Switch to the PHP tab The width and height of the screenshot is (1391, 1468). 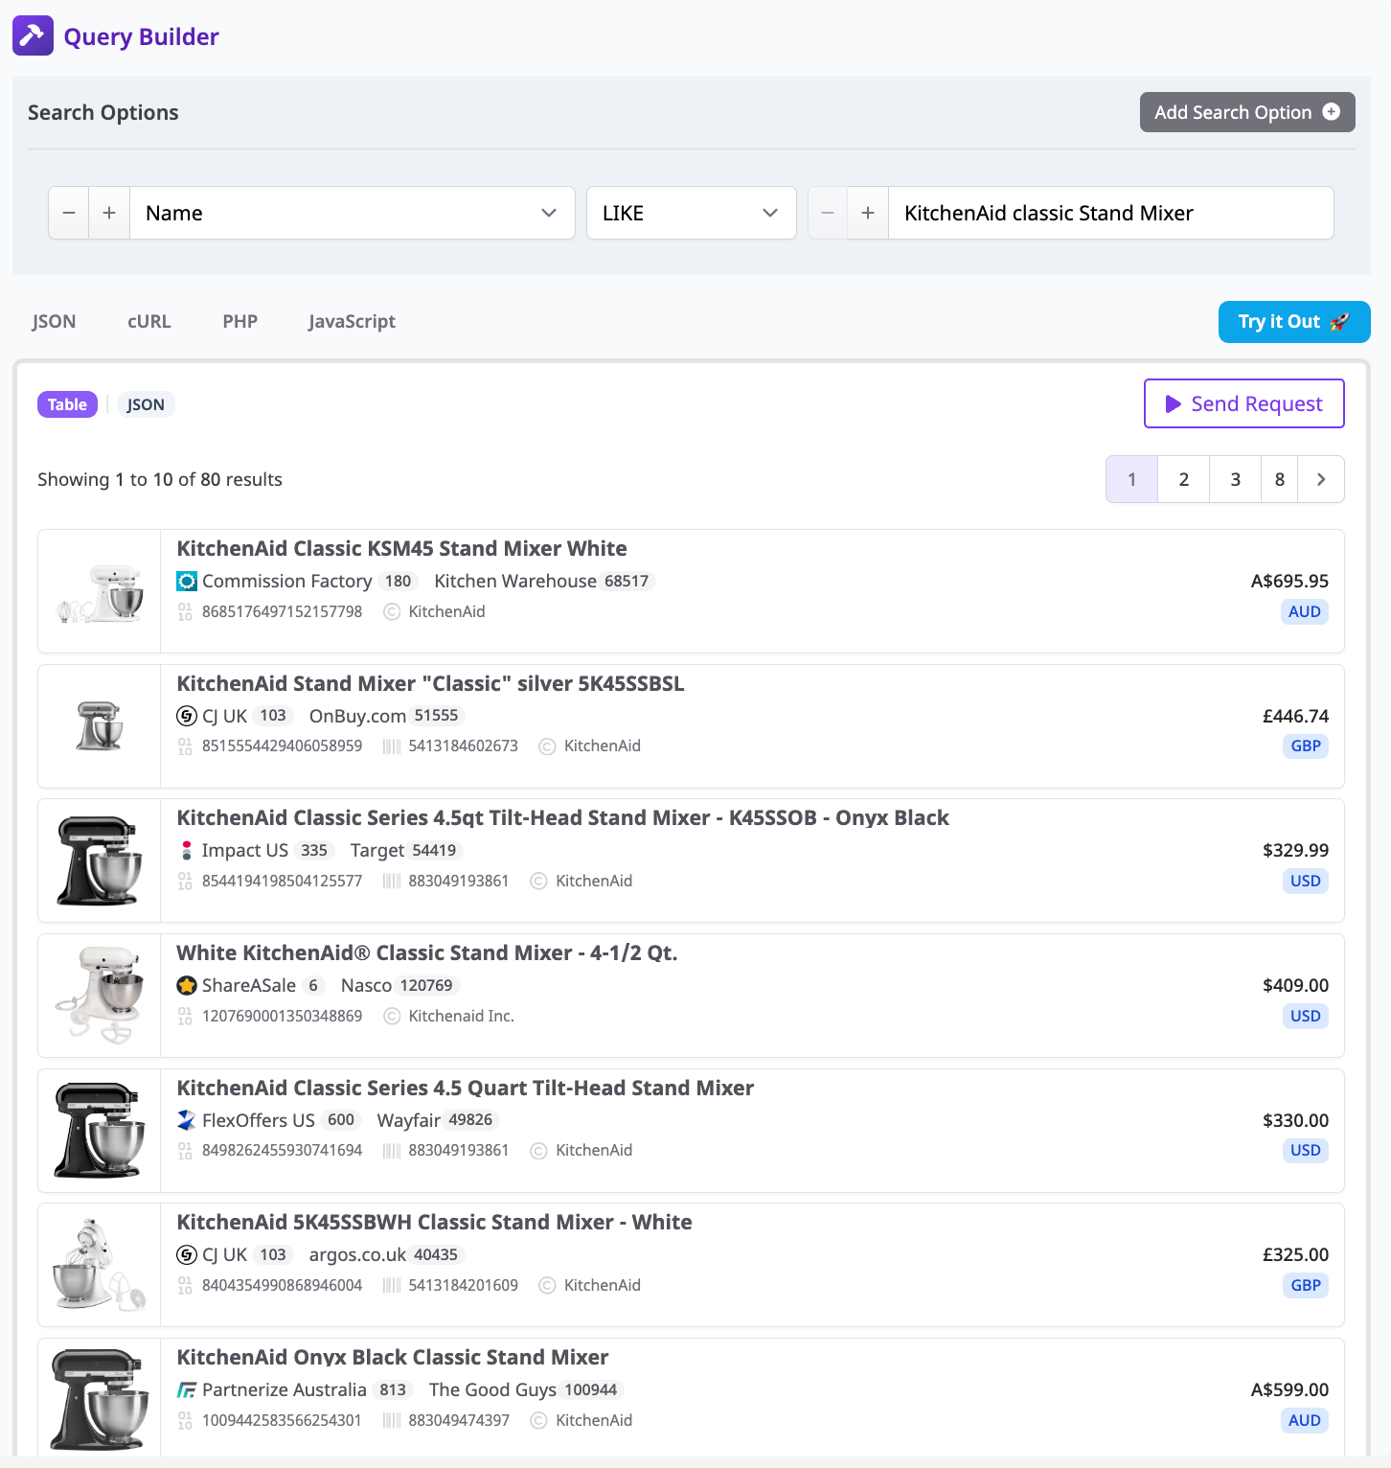pos(240,321)
